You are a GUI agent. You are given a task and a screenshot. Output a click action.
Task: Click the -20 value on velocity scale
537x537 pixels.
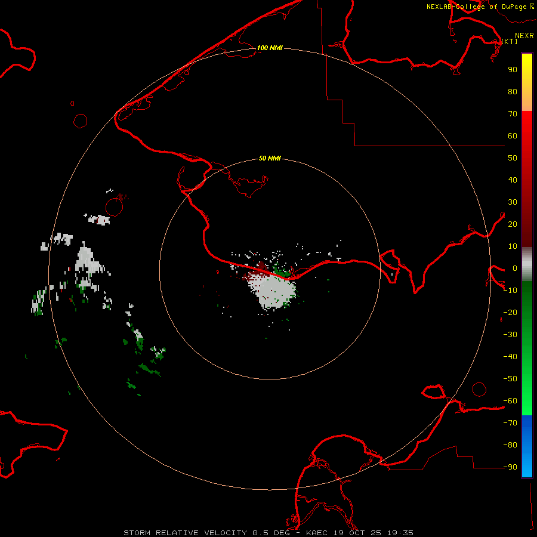pyautogui.click(x=510, y=312)
